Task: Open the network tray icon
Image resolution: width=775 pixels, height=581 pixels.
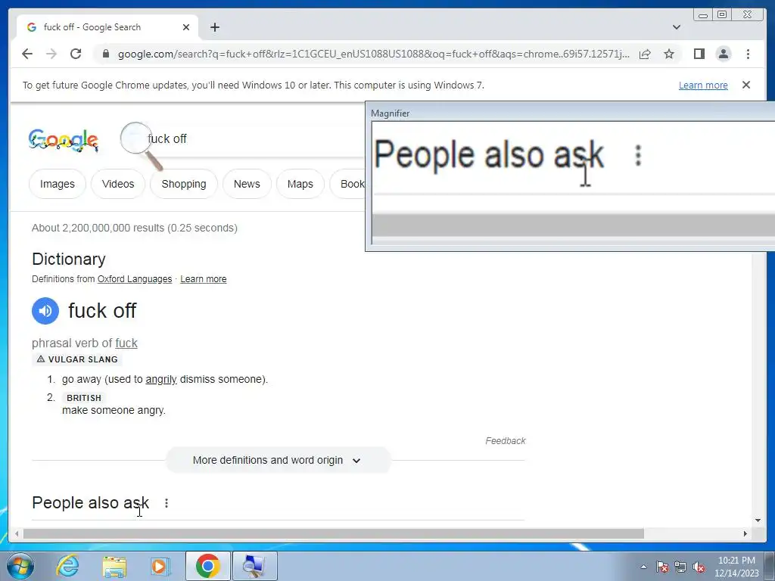Action: pos(680,567)
